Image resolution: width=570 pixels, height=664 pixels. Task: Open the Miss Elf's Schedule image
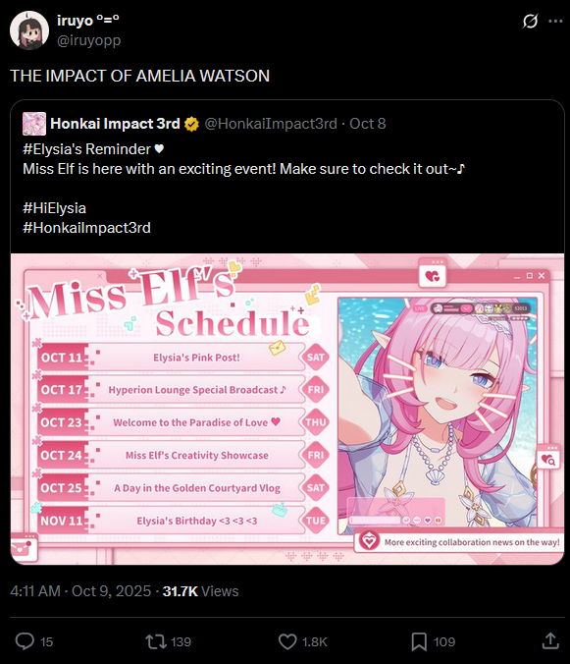point(287,409)
